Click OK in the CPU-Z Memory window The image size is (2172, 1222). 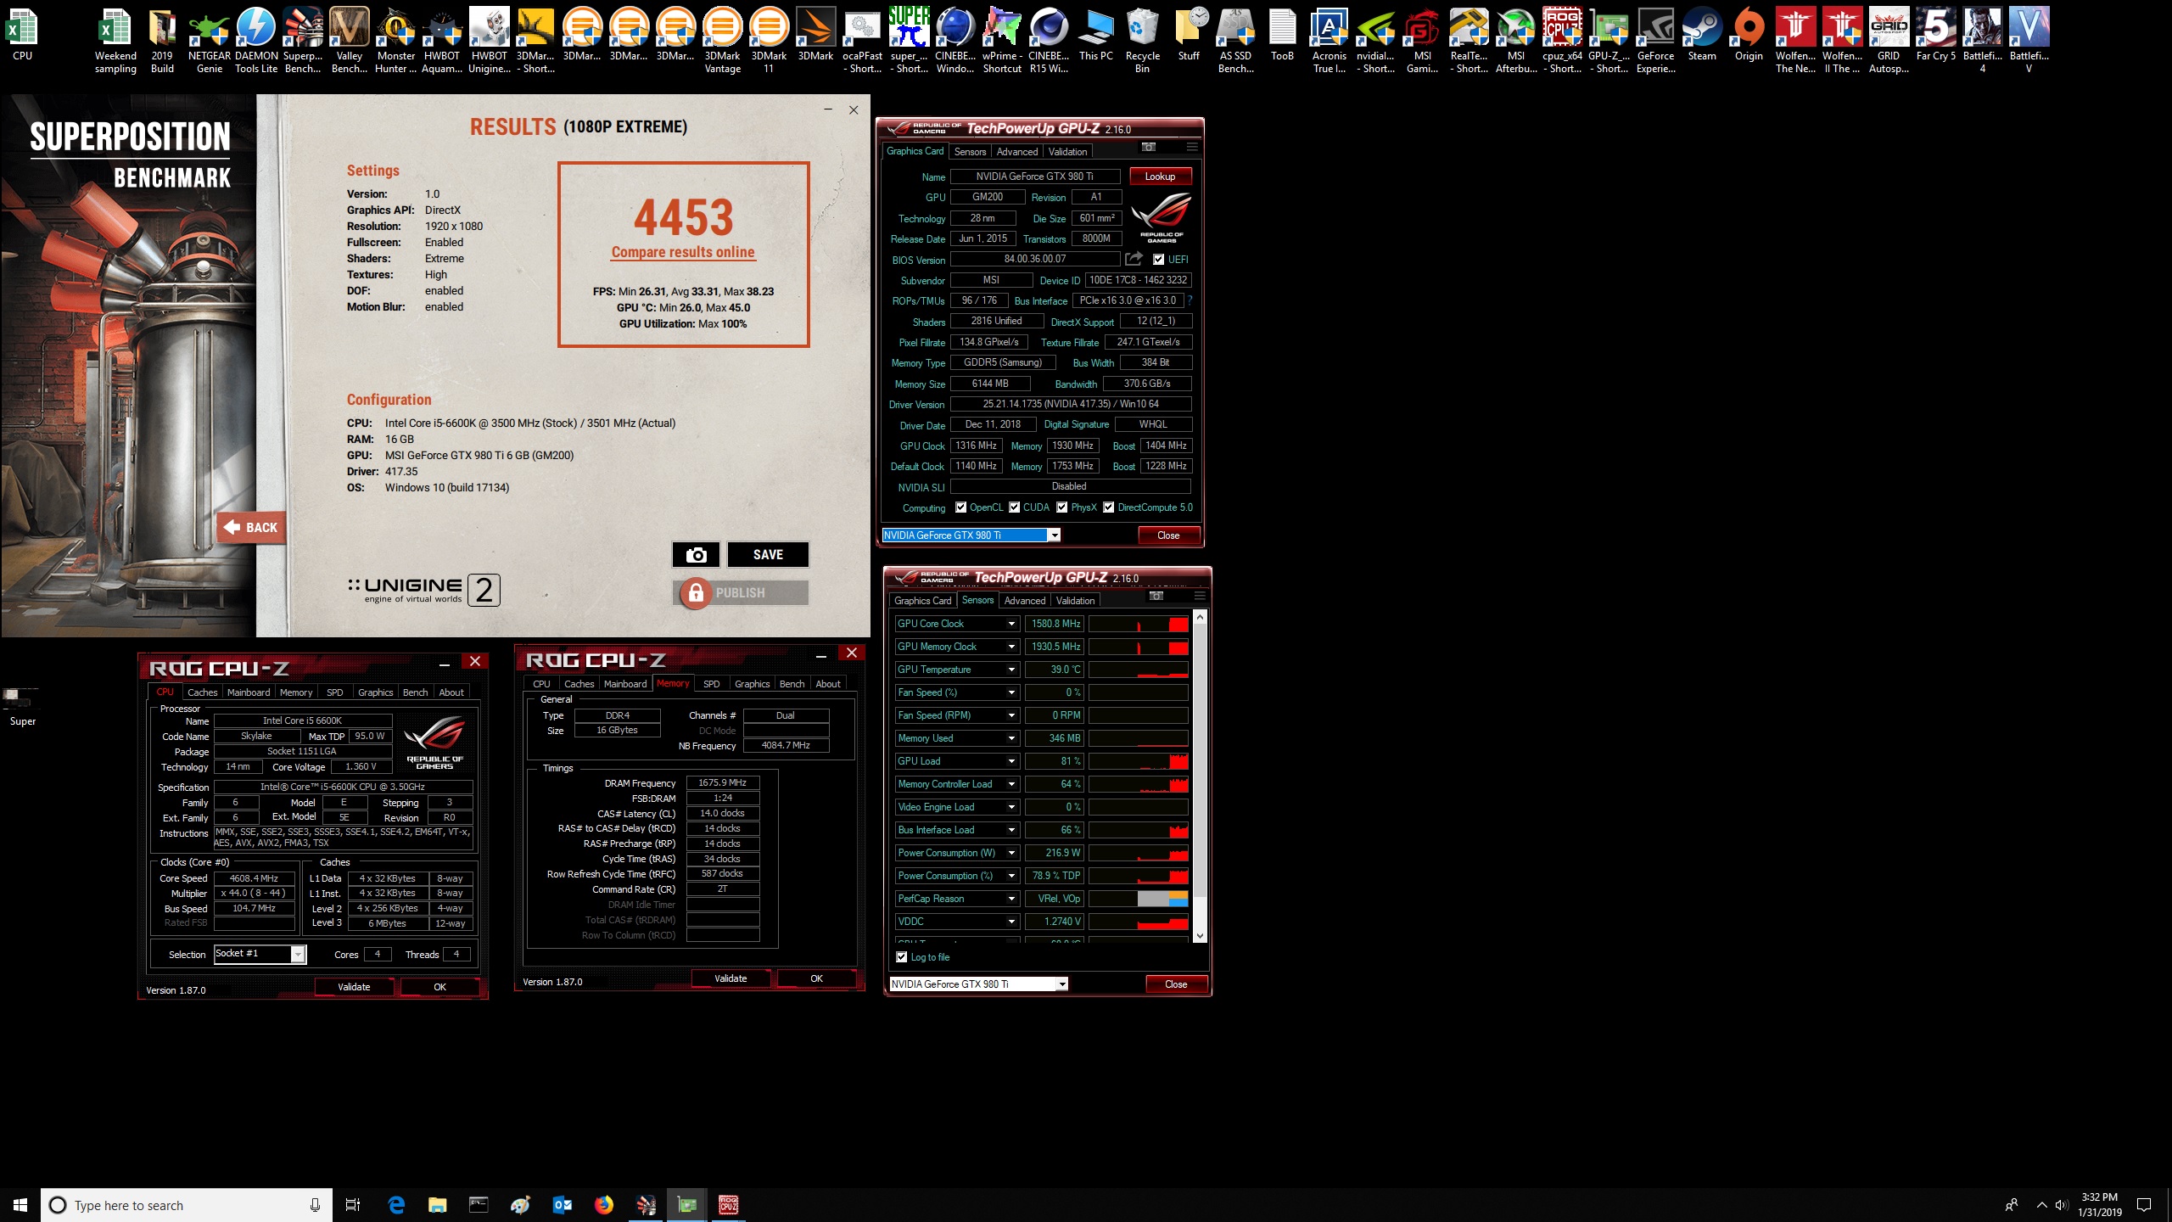click(x=816, y=978)
